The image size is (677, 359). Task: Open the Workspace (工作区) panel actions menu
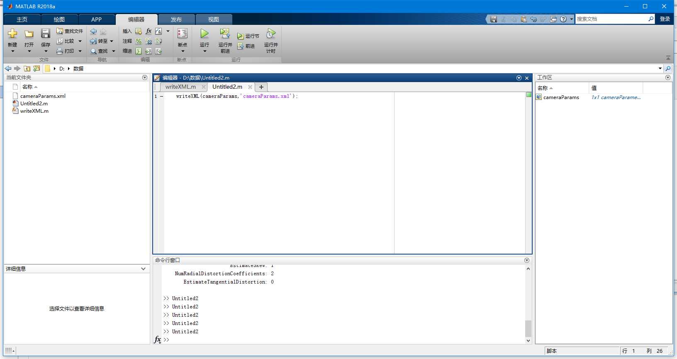(x=668, y=78)
